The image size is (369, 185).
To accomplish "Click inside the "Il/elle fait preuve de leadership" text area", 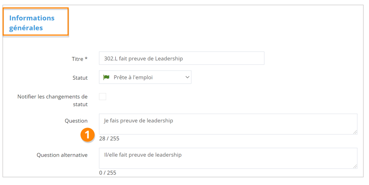I will click(x=228, y=158).
